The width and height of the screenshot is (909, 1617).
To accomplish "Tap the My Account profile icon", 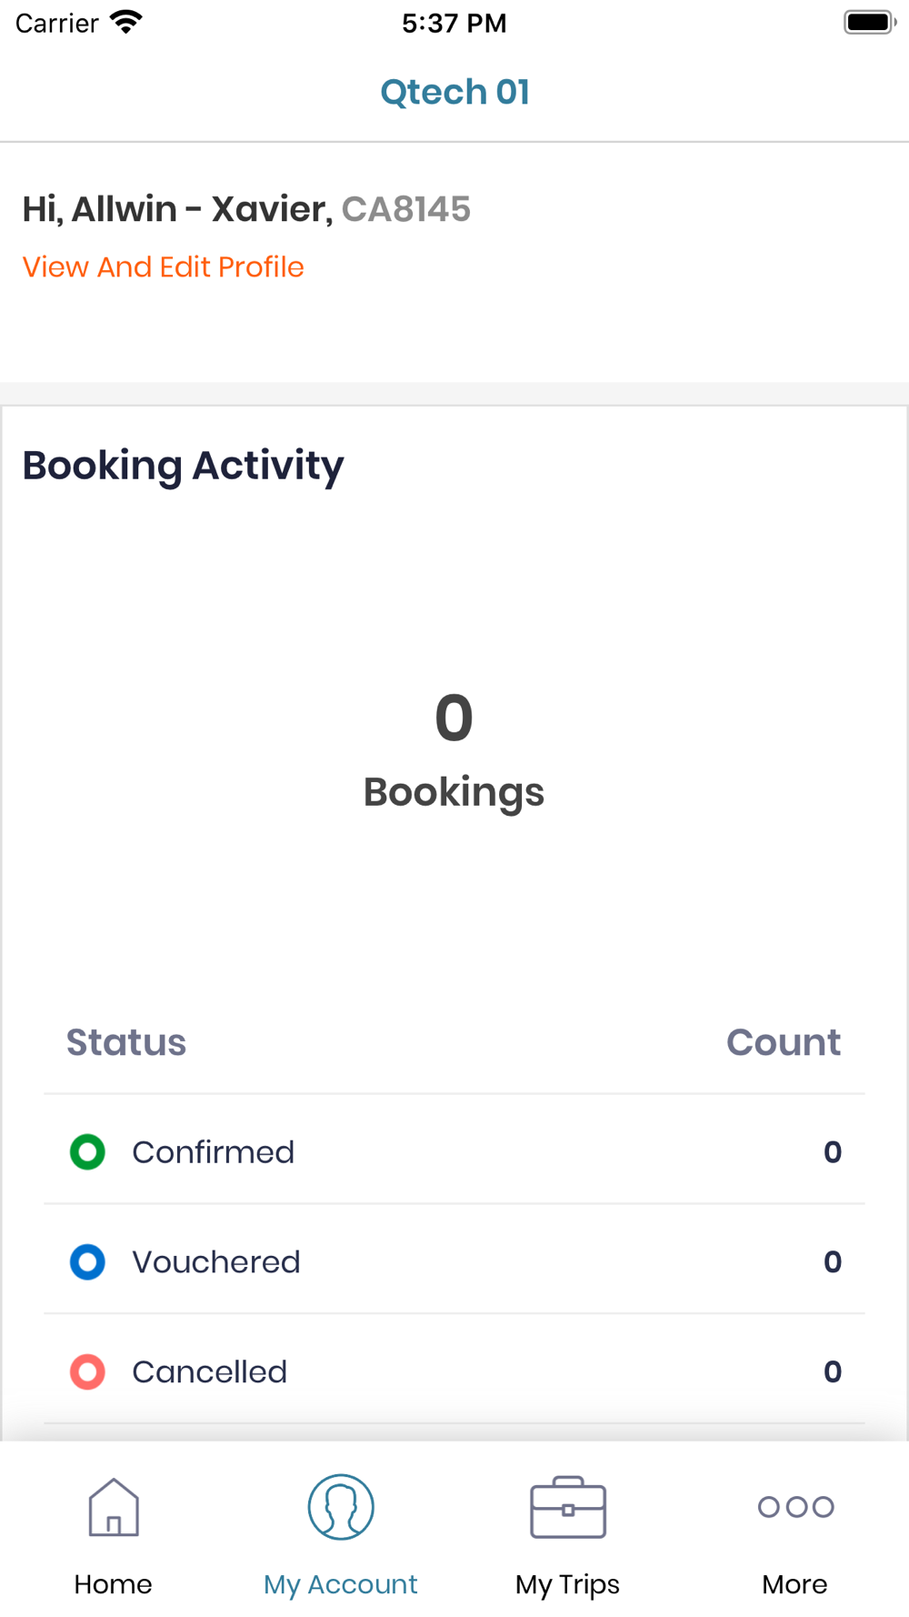I will tap(341, 1507).
